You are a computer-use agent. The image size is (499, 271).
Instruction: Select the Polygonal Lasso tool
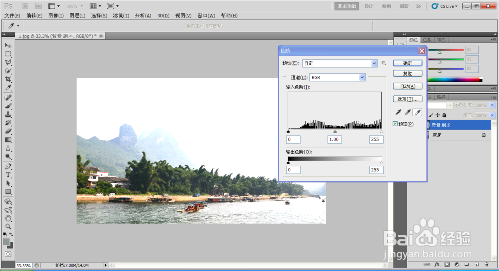click(x=8, y=63)
